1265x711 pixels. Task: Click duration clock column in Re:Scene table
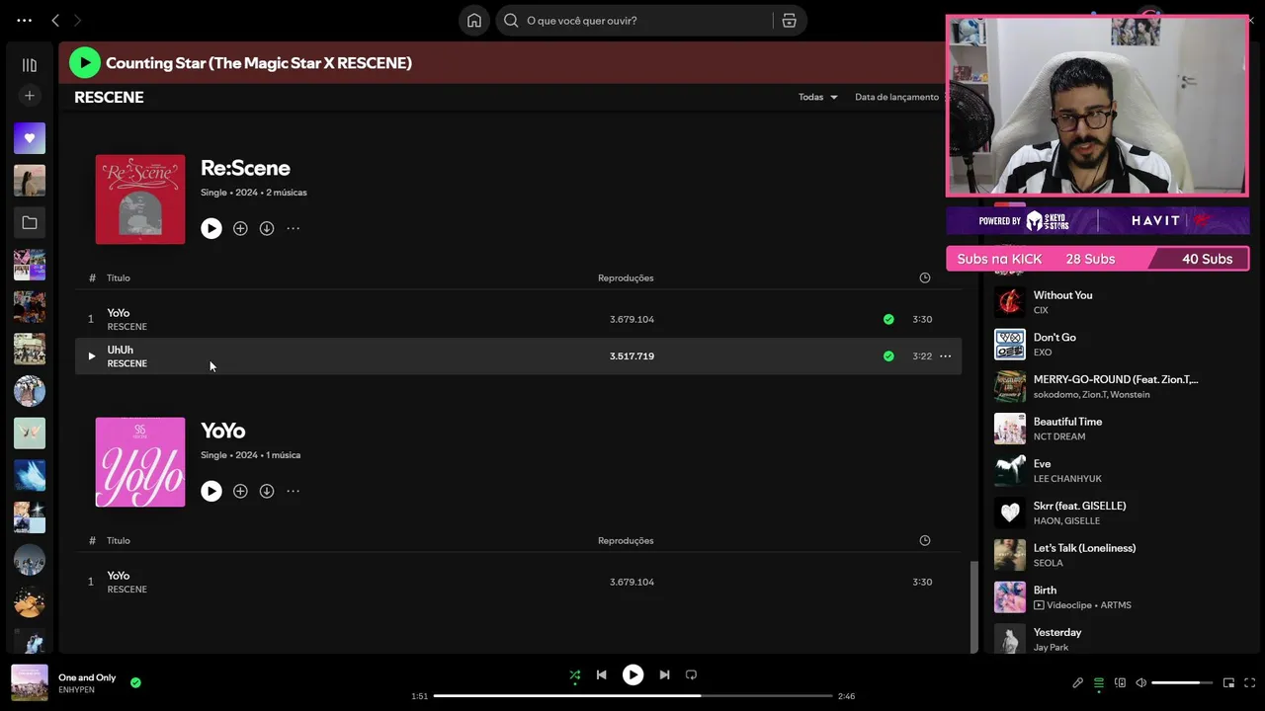tap(925, 277)
